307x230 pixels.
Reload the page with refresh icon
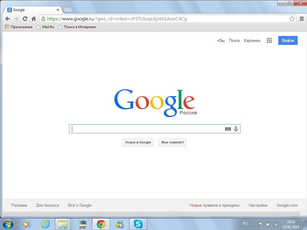(x=25, y=19)
